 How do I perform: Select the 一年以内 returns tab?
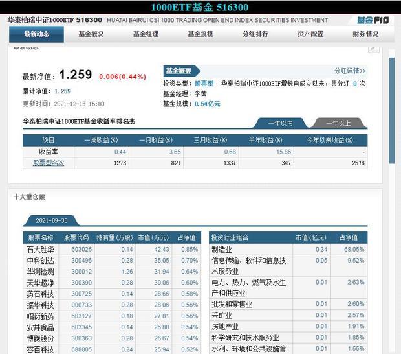[281, 123]
